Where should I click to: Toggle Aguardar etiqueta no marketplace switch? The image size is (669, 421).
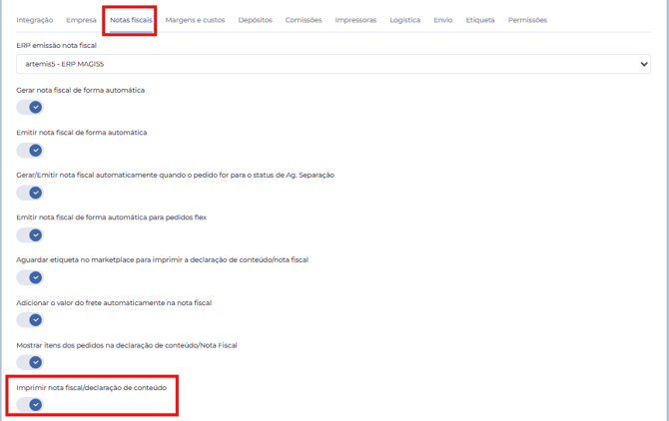coord(31,277)
